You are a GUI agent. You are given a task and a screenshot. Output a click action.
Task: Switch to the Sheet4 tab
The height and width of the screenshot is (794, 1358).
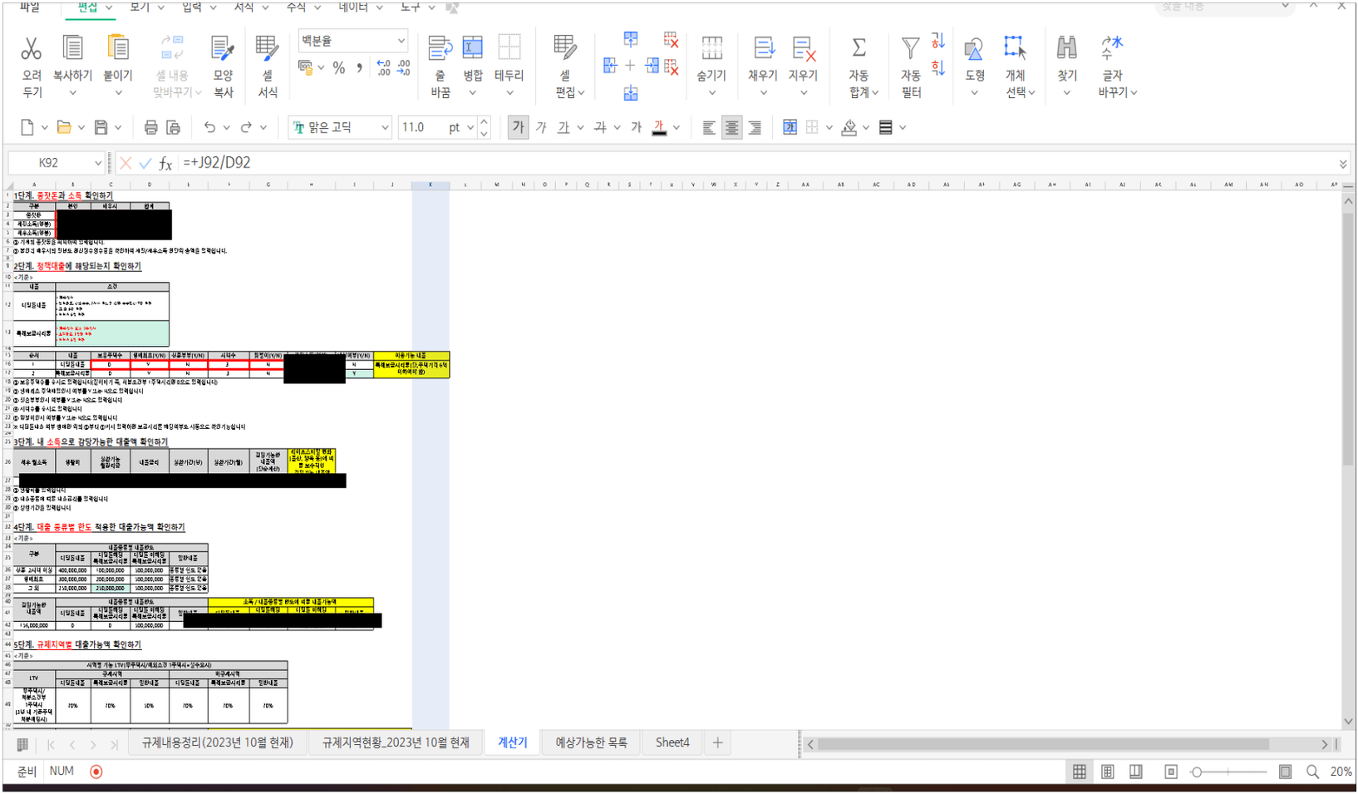[672, 742]
